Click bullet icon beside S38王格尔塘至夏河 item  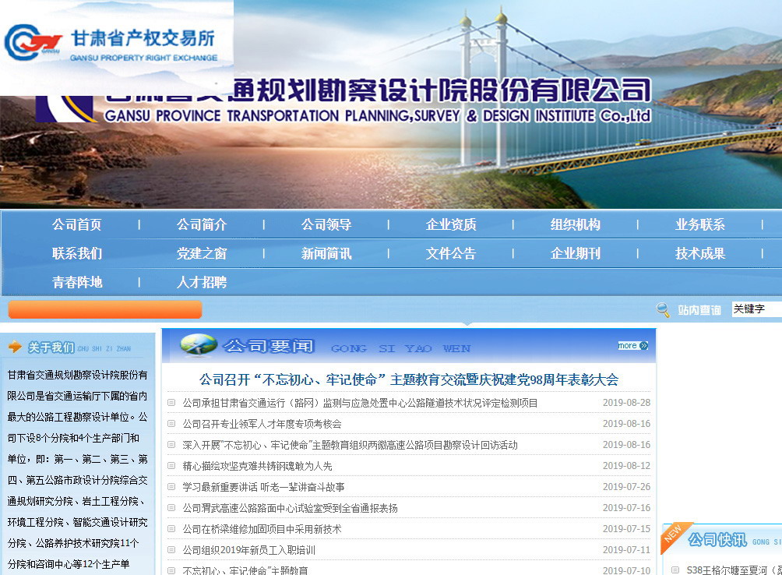click(x=675, y=570)
